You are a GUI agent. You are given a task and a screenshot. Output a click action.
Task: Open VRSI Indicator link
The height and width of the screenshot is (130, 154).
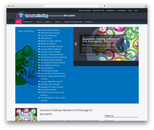46,38
